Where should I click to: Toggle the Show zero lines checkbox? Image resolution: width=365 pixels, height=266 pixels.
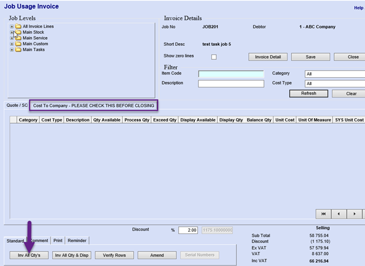click(x=213, y=57)
